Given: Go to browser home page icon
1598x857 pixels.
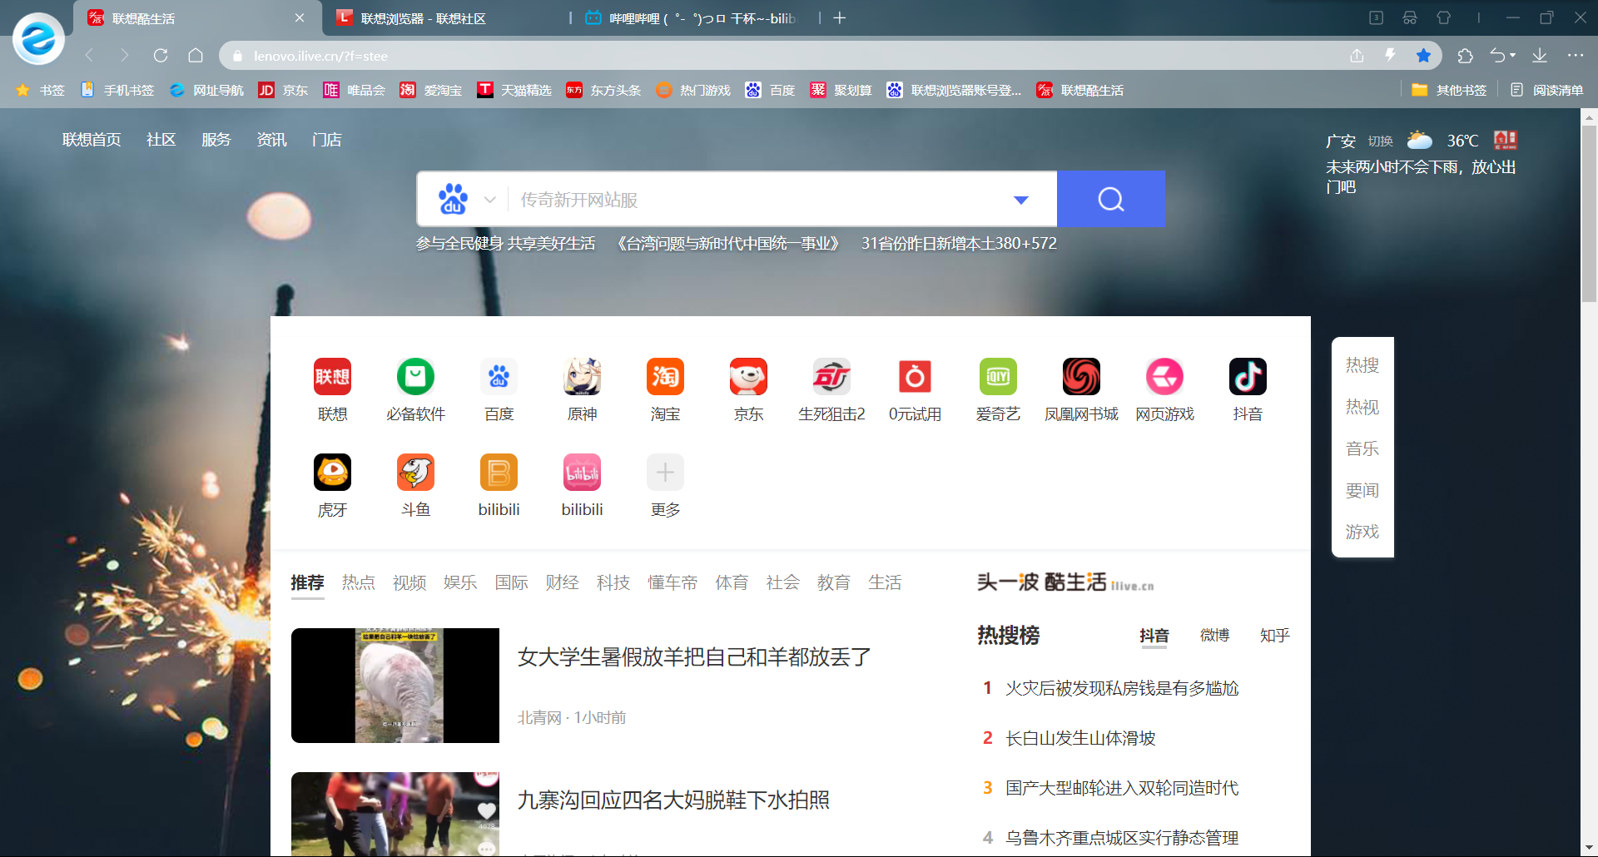Looking at the screenshot, I should click(x=196, y=56).
